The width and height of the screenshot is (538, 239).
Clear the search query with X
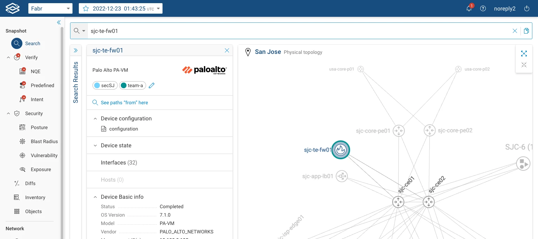click(515, 31)
